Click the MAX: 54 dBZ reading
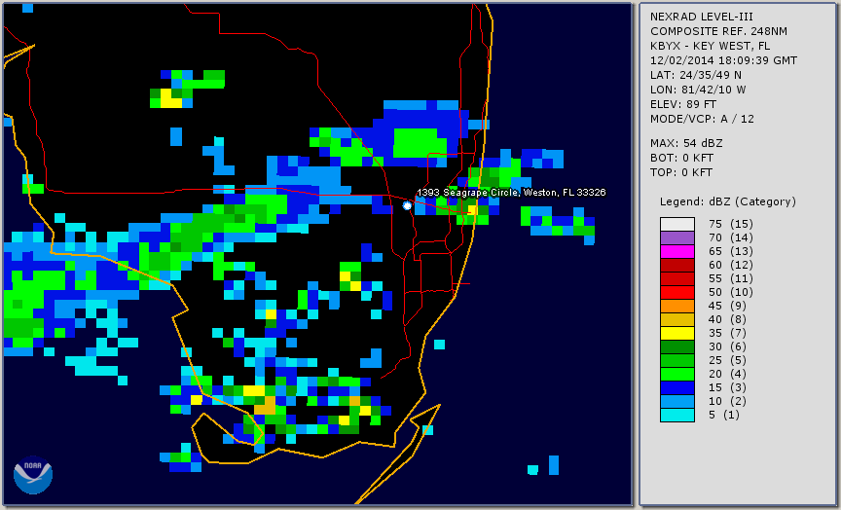Viewport: 841px width, 510px height. [686, 143]
